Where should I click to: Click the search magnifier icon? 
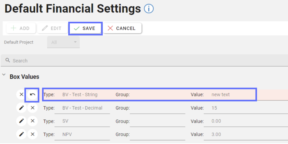coord(8,60)
